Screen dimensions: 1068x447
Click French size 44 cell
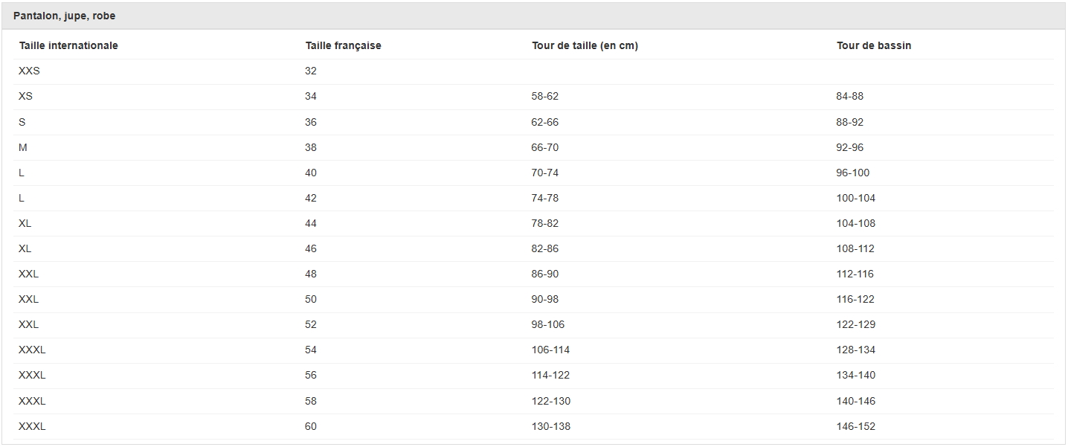point(311,223)
